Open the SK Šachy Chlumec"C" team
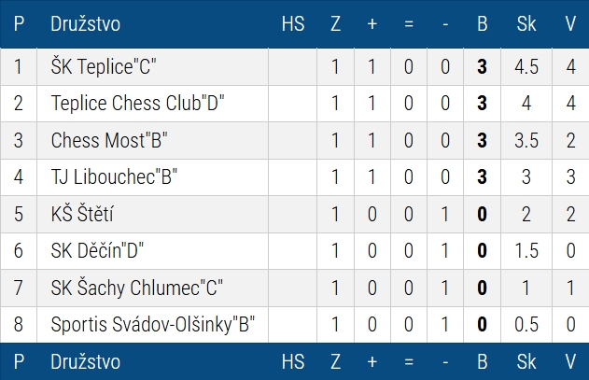The height and width of the screenshot is (380, 589). 137,288
